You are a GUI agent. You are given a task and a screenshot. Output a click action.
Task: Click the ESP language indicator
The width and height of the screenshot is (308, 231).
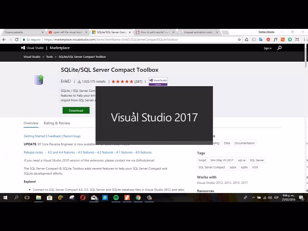276,198
